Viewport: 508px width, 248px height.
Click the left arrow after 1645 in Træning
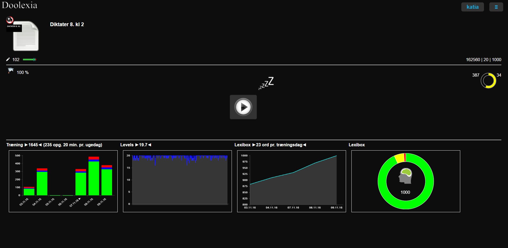[40, 145]
